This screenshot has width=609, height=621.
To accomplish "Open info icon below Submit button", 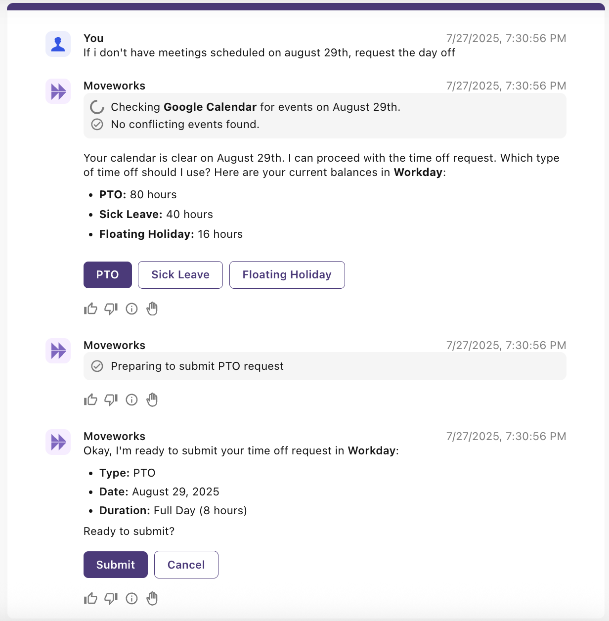I will 131,599.
